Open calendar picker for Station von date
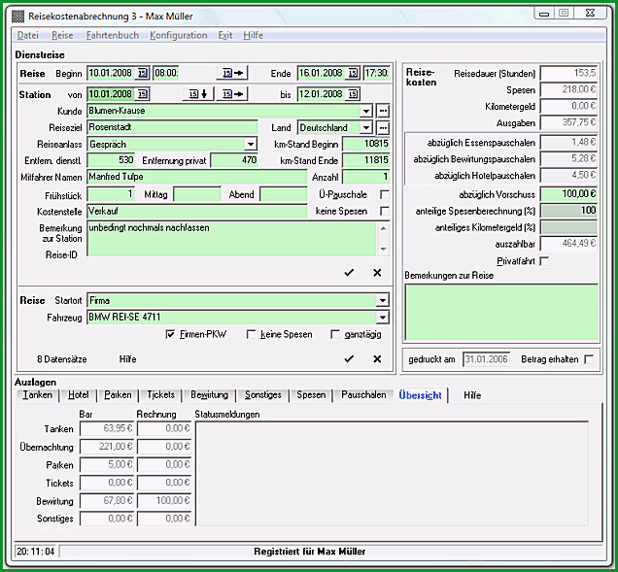The height and width of the screenshot is (572, 618). pyautogui.click(x=142, y=94)
